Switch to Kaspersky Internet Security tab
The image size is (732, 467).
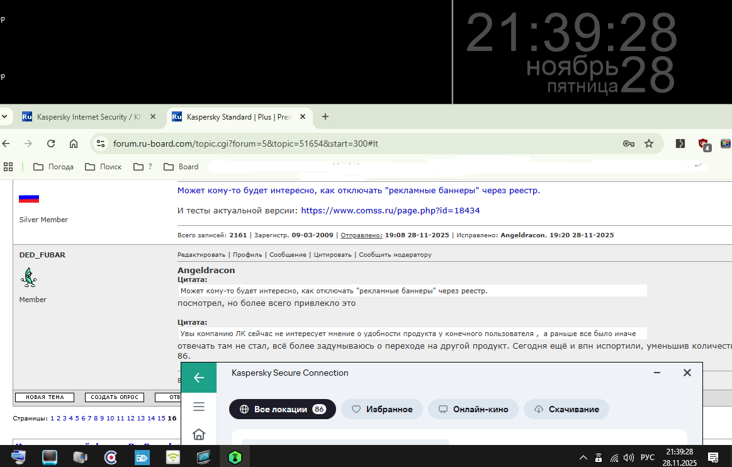pyautogui.click(x=89, y=117)
